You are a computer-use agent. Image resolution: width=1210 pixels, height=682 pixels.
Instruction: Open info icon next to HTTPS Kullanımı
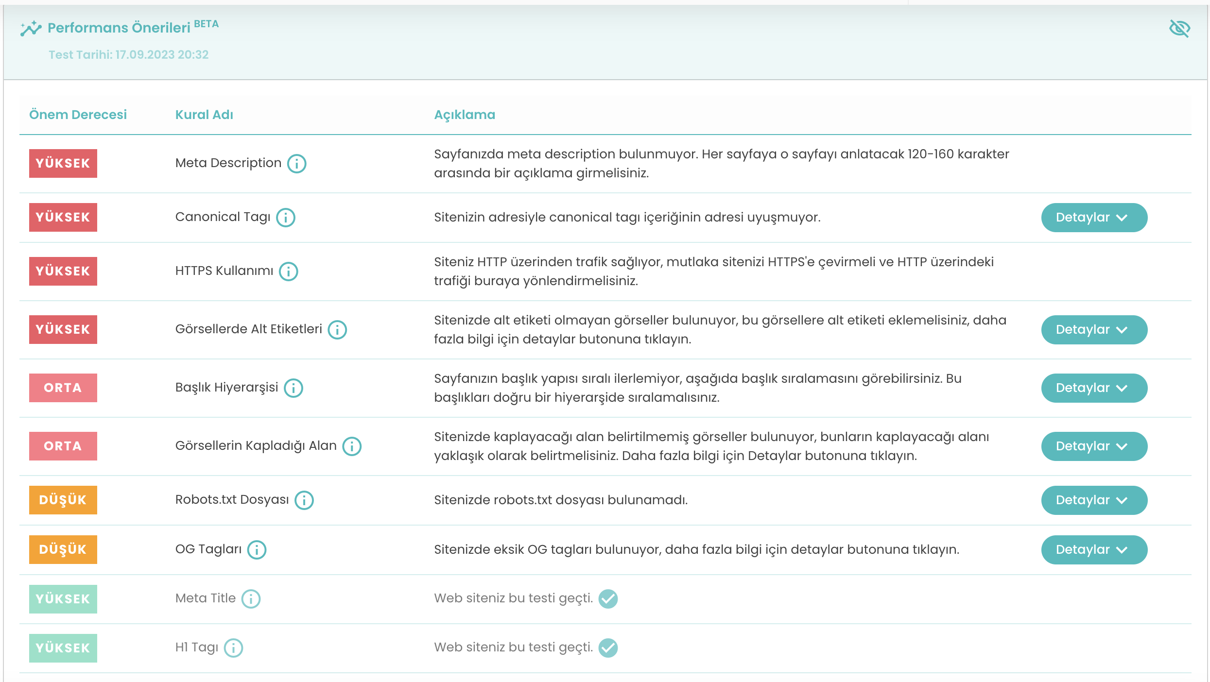pos(289,272)
